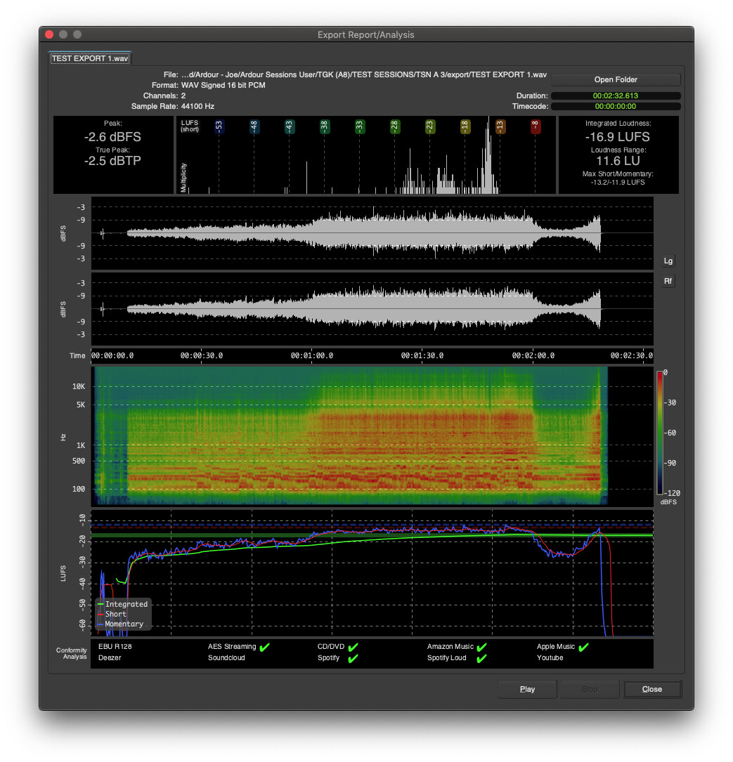Click the green Duration display field

(615, 96)
